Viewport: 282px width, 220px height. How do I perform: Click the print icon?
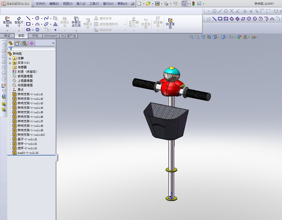coord(166,3)
